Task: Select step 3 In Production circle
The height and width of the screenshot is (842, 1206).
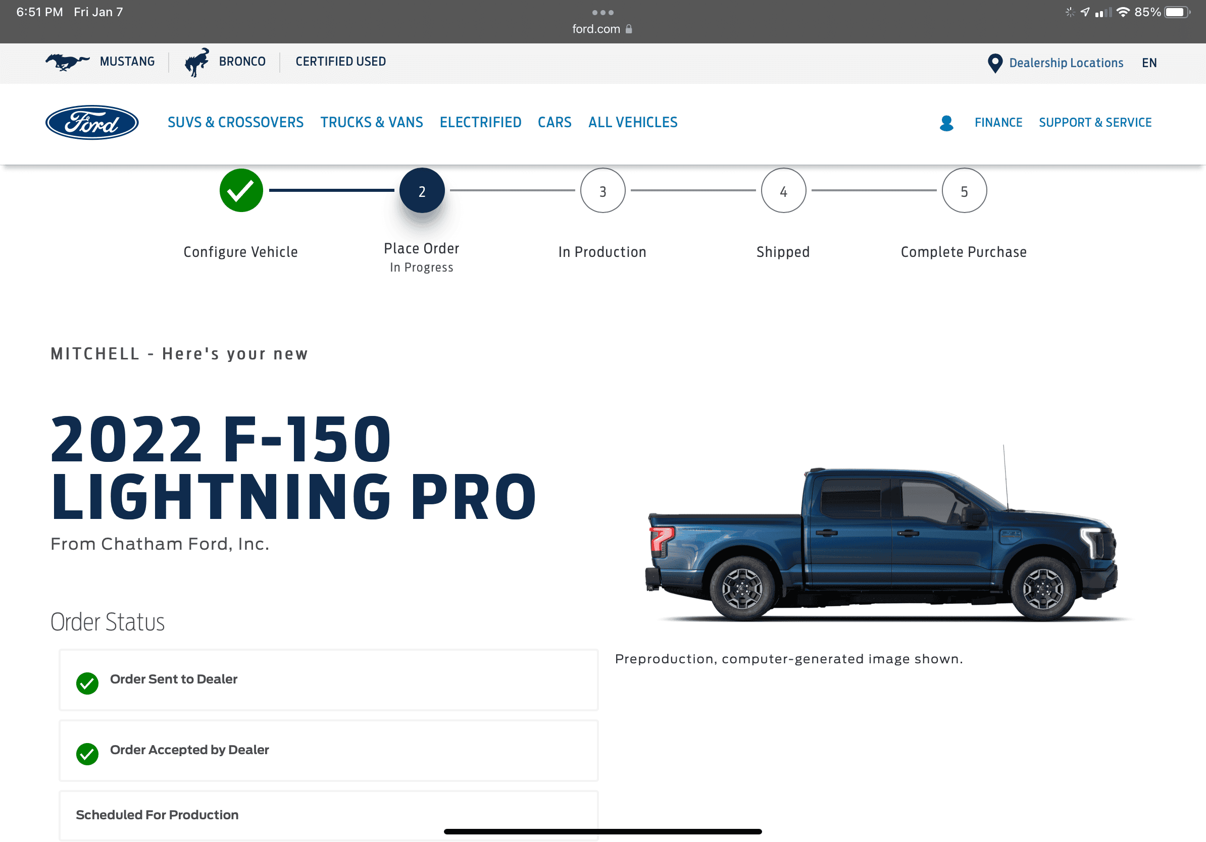Action: click(x=602, y=190)
